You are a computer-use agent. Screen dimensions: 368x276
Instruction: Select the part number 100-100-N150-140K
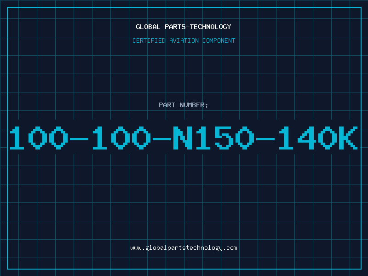184,138
